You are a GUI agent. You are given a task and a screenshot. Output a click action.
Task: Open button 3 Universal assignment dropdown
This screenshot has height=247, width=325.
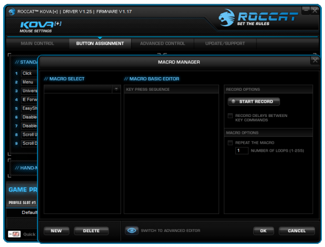point(29,91)
